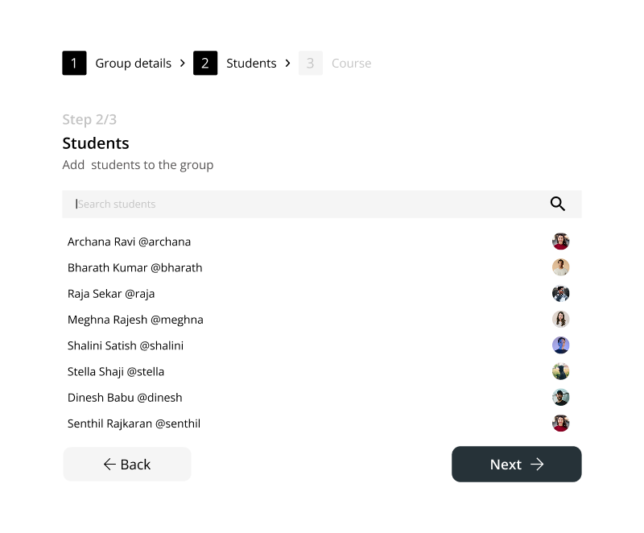Click Senthil Rajkaran's avatar image
Image resolution: width=644 pixels, height=533 pixels.
pos(561,424)
